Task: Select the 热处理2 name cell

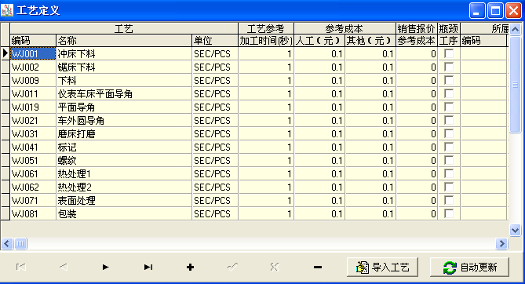Action: click(124, 187)
